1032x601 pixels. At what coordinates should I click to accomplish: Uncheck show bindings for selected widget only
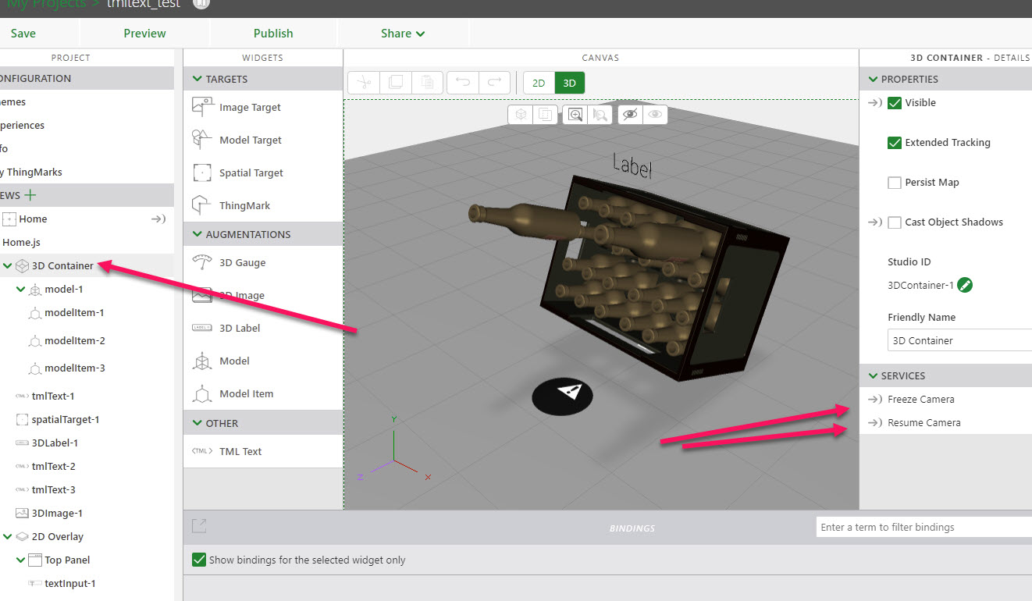pyautogui.click(x=198, y=559)
